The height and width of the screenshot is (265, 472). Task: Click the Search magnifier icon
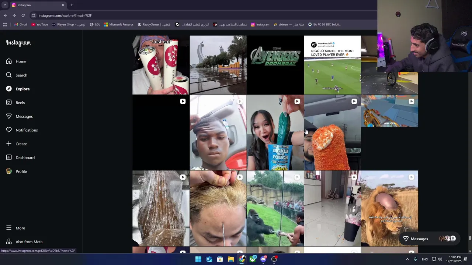[9, 75]
